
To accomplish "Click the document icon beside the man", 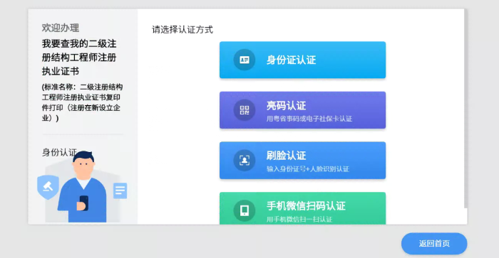I will [120, 190].
